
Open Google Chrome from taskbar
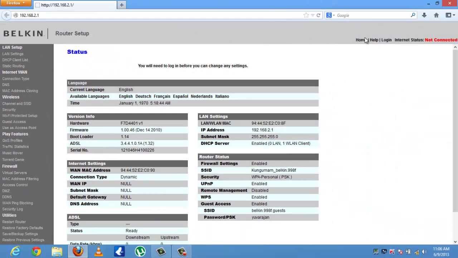36,252
